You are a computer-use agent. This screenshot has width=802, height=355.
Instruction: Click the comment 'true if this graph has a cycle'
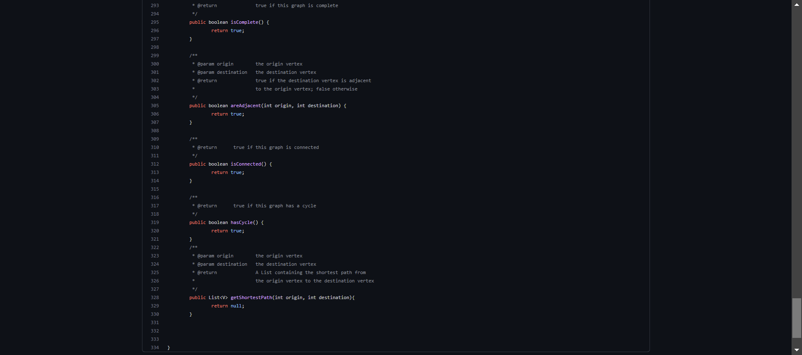(274, 206)
